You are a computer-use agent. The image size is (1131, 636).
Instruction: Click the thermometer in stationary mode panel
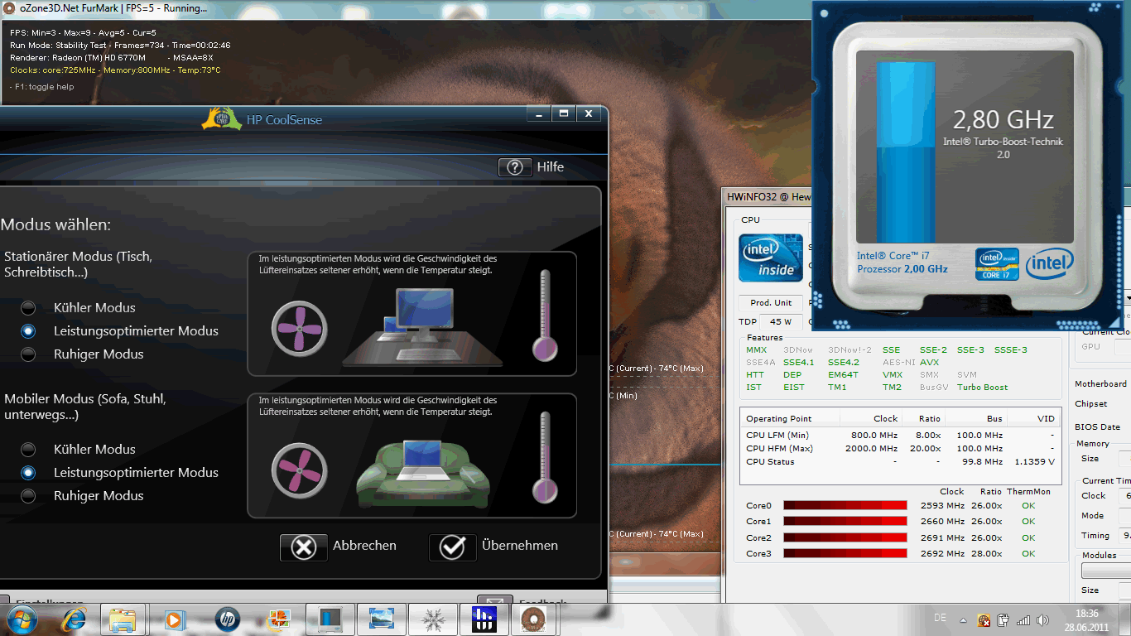[545, 316]
